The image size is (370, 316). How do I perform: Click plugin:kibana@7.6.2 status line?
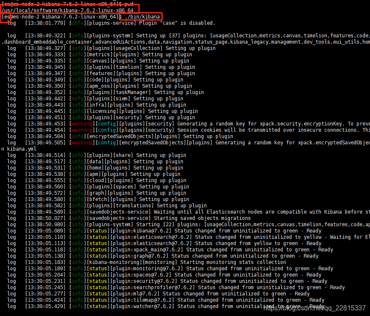164,231
